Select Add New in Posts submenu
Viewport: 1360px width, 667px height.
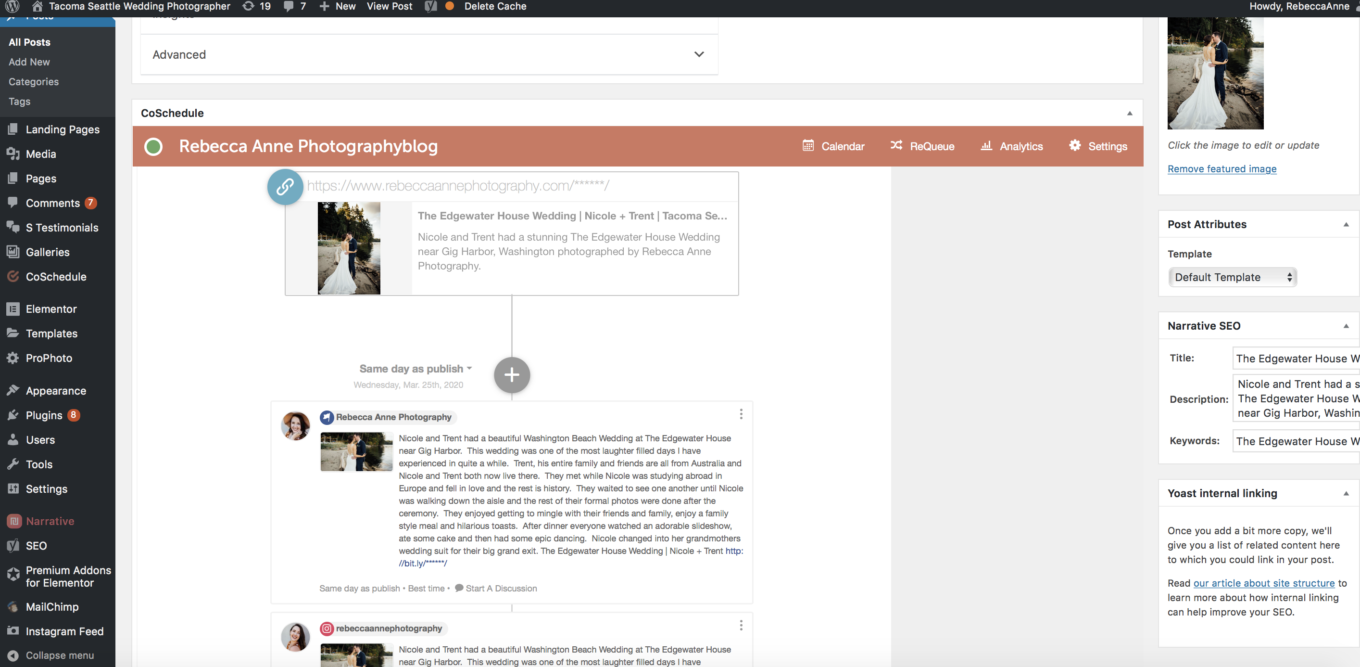point(29,62)
